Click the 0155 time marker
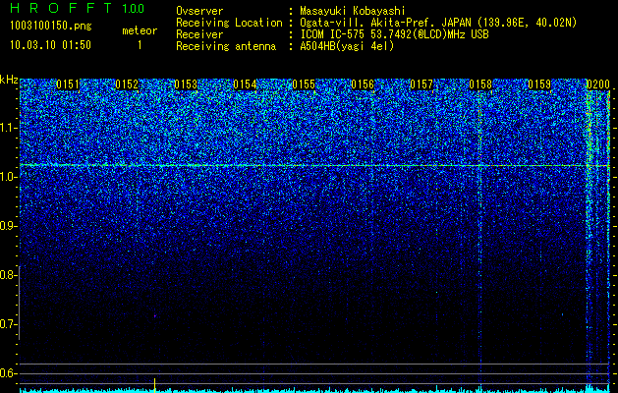618x393 pixels. tap(304, 84)
